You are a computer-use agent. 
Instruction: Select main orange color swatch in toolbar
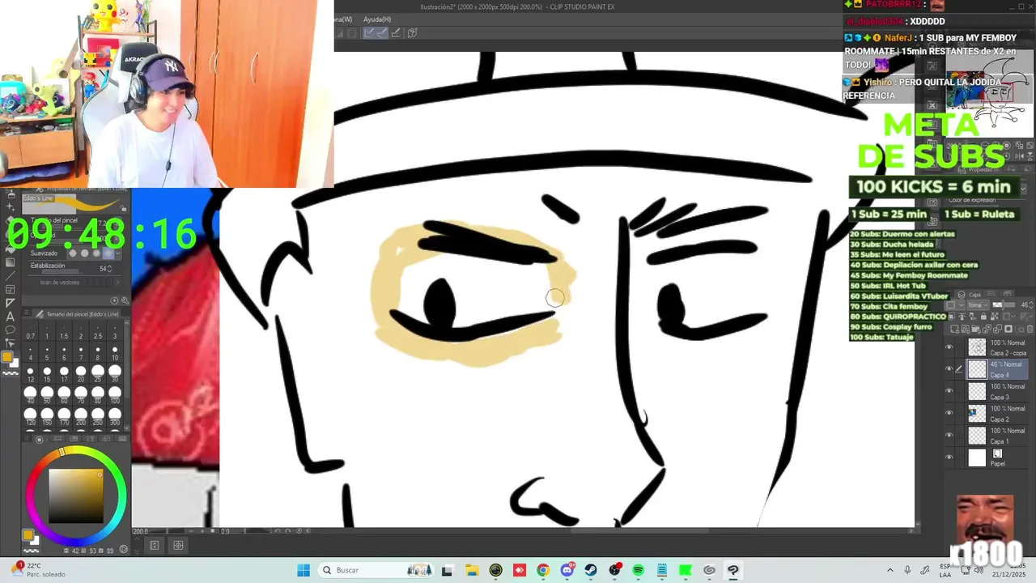coord(8,357)
